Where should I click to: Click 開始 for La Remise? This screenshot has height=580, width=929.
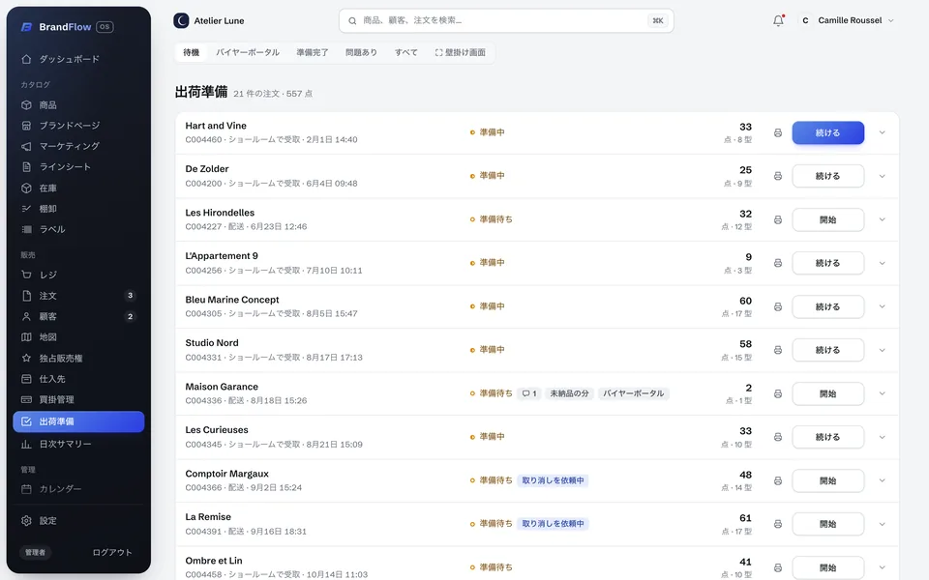pos(827,524)
